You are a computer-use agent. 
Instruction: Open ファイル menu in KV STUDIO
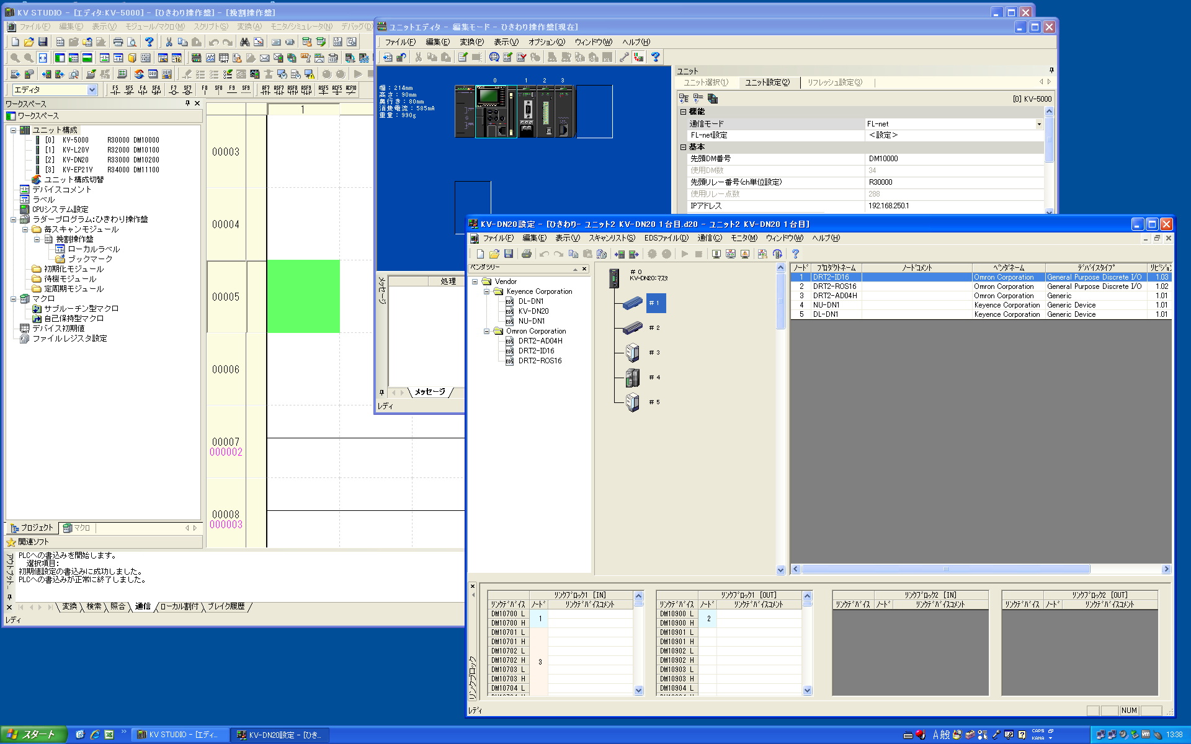tap(35, 27)
